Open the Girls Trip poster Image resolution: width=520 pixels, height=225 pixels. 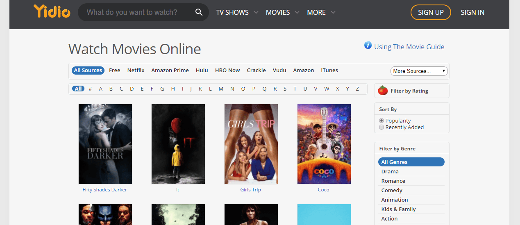251,144
